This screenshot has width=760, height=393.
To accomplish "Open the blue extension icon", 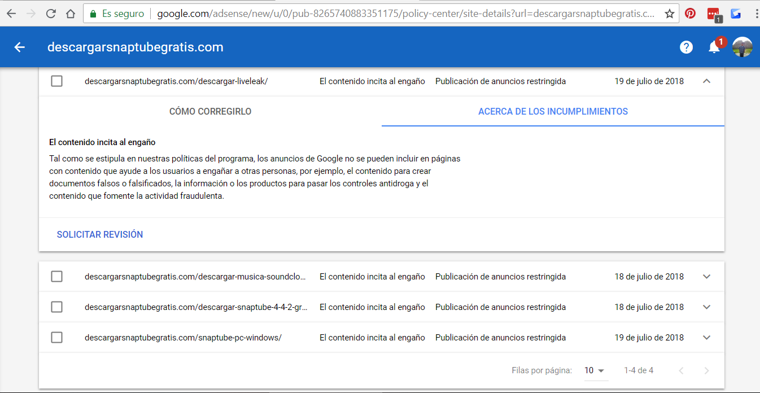I will click(x=735, y=14).
